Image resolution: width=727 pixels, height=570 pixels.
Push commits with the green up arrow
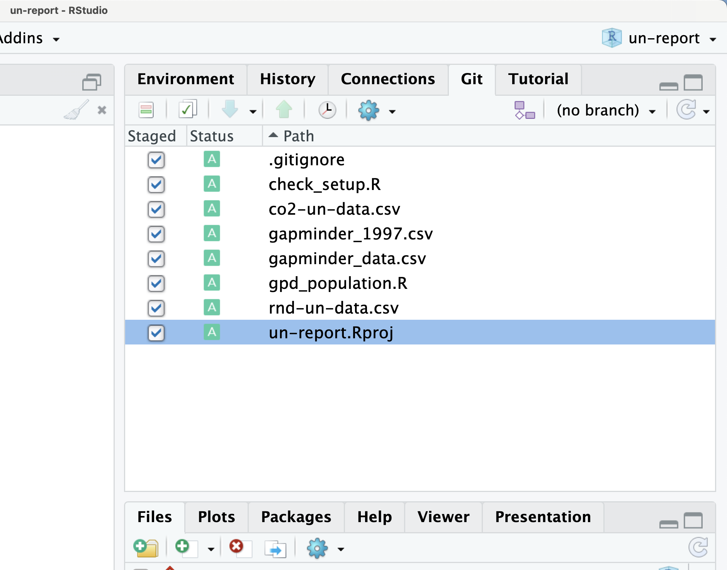point(284,109)
